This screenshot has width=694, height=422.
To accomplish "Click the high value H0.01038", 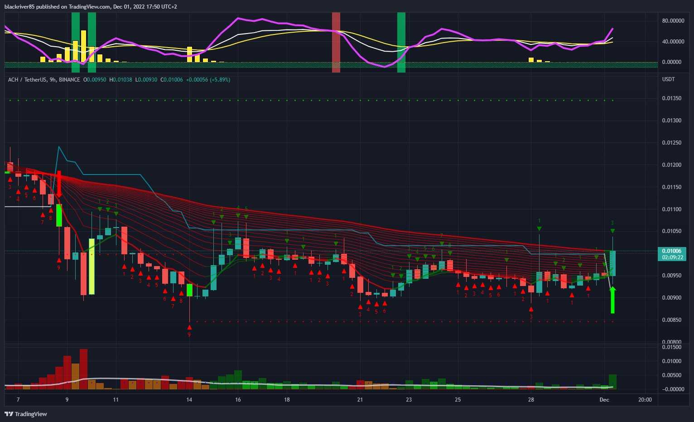I will click(x=120, y=80).
